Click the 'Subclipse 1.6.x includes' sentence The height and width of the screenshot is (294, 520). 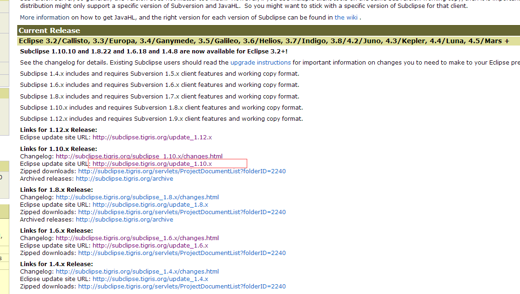tap(160, 85)
